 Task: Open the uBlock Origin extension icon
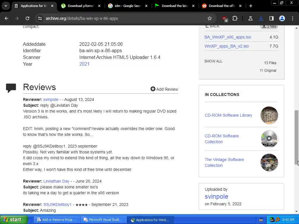[225, 19]
